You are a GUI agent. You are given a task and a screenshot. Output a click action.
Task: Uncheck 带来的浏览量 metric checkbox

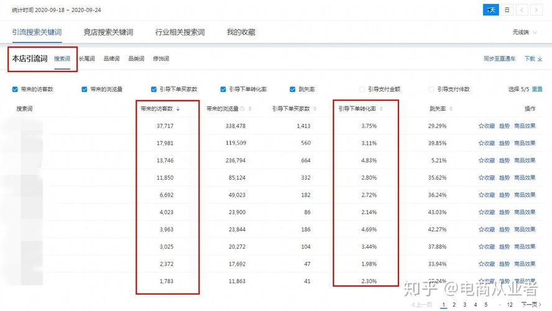(84, 89)
